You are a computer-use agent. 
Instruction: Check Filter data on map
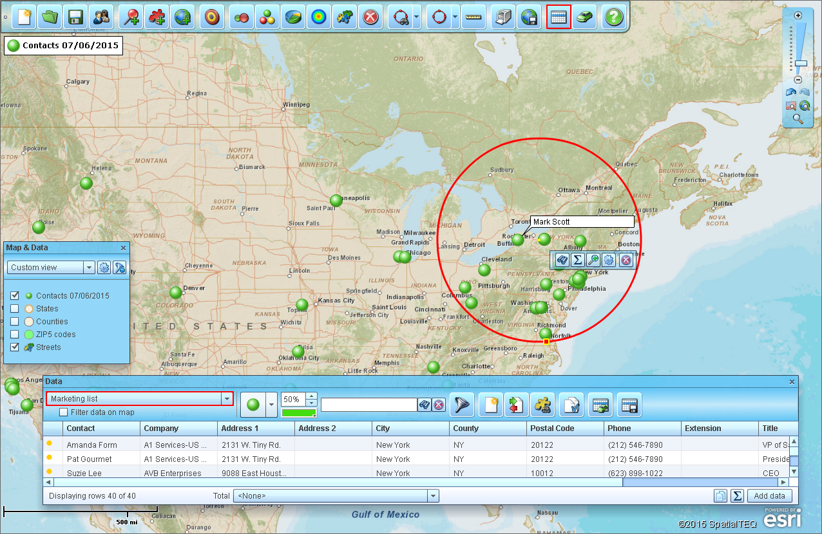63,412
